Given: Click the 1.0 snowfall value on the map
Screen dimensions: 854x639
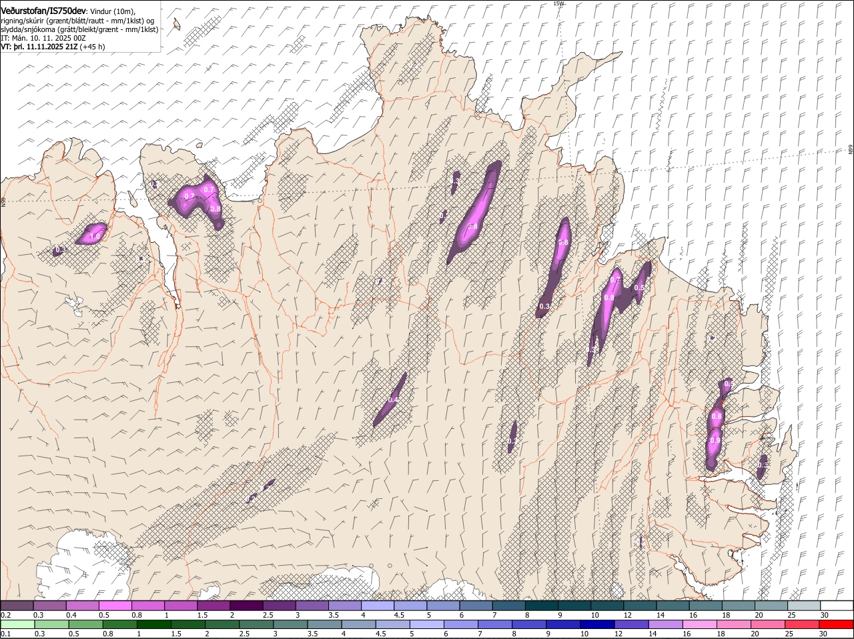Looking at the screenshot, I should pyautogui.click(x=94, y=236).
